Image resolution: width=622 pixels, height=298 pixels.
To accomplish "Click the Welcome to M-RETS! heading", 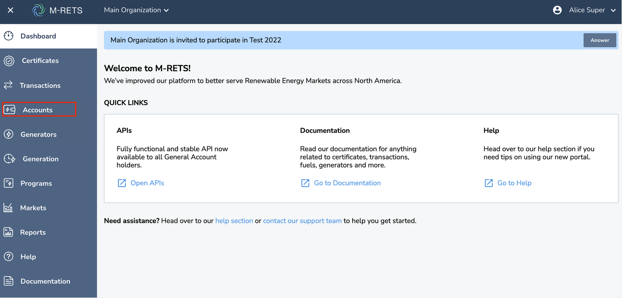I will (x=147, y=68).
